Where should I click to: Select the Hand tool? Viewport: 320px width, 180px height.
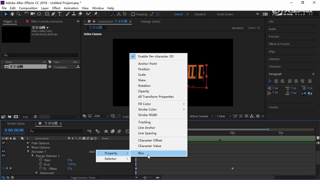(12, 14)
